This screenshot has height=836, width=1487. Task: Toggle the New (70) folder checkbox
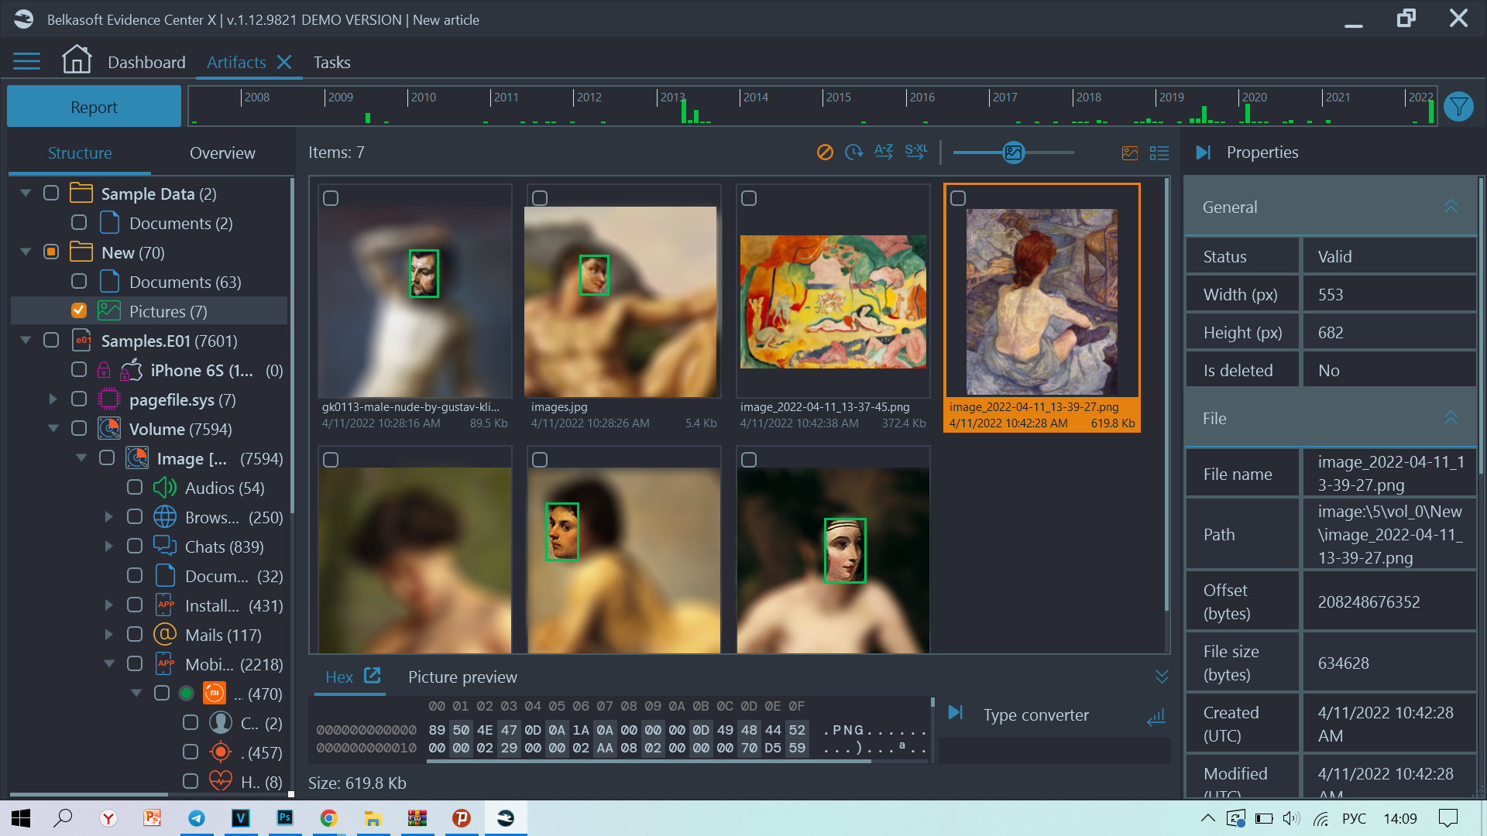[51, 252]
